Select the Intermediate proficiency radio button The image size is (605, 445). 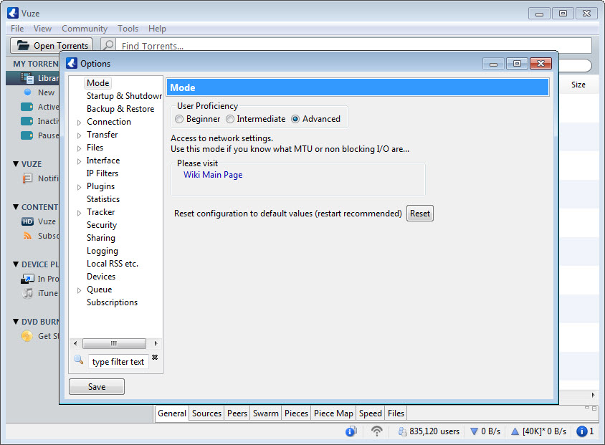coord(230,119)
